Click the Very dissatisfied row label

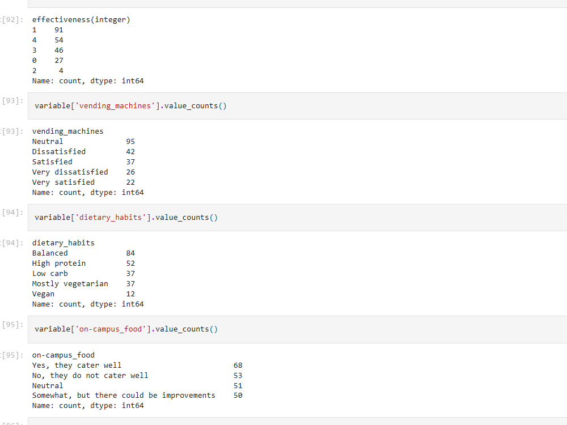(70, 172)
